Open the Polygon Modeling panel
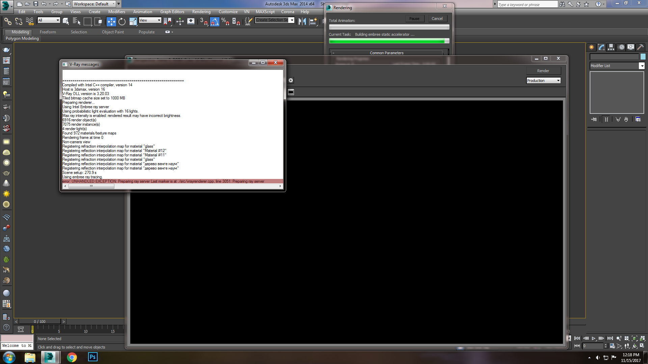The height and width of the screenshot is (364, 648). point(22,38)
